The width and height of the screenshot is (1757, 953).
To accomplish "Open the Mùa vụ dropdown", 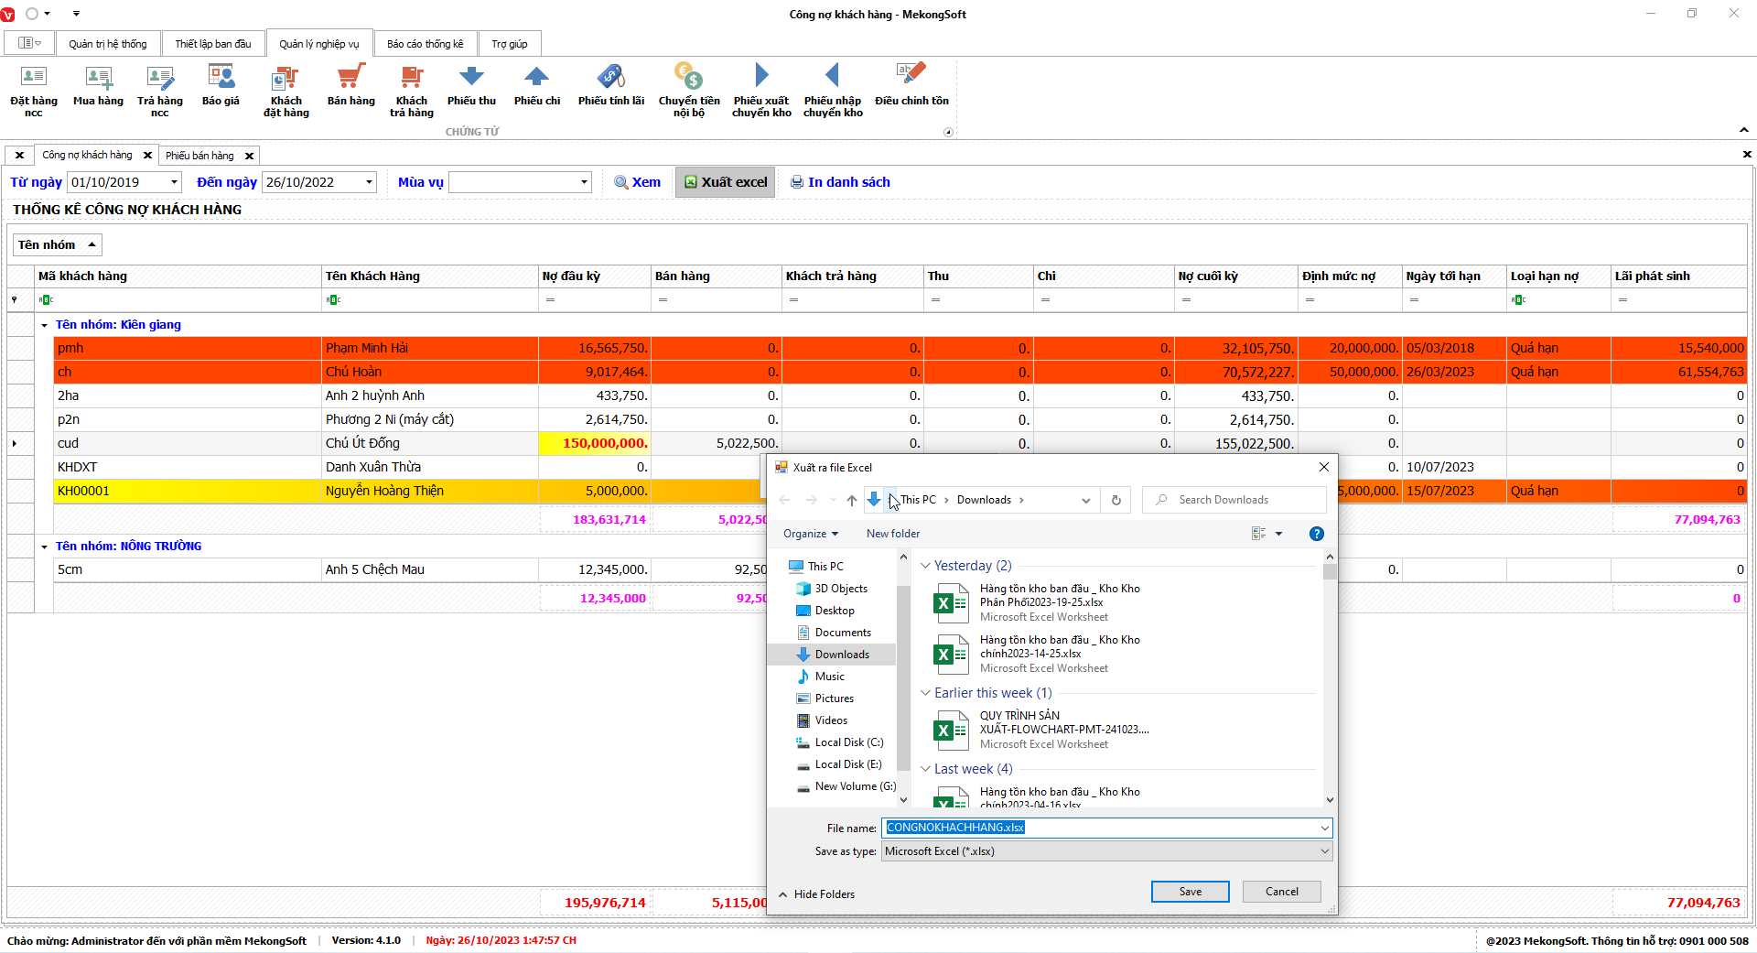I will (x=584, y=182).
